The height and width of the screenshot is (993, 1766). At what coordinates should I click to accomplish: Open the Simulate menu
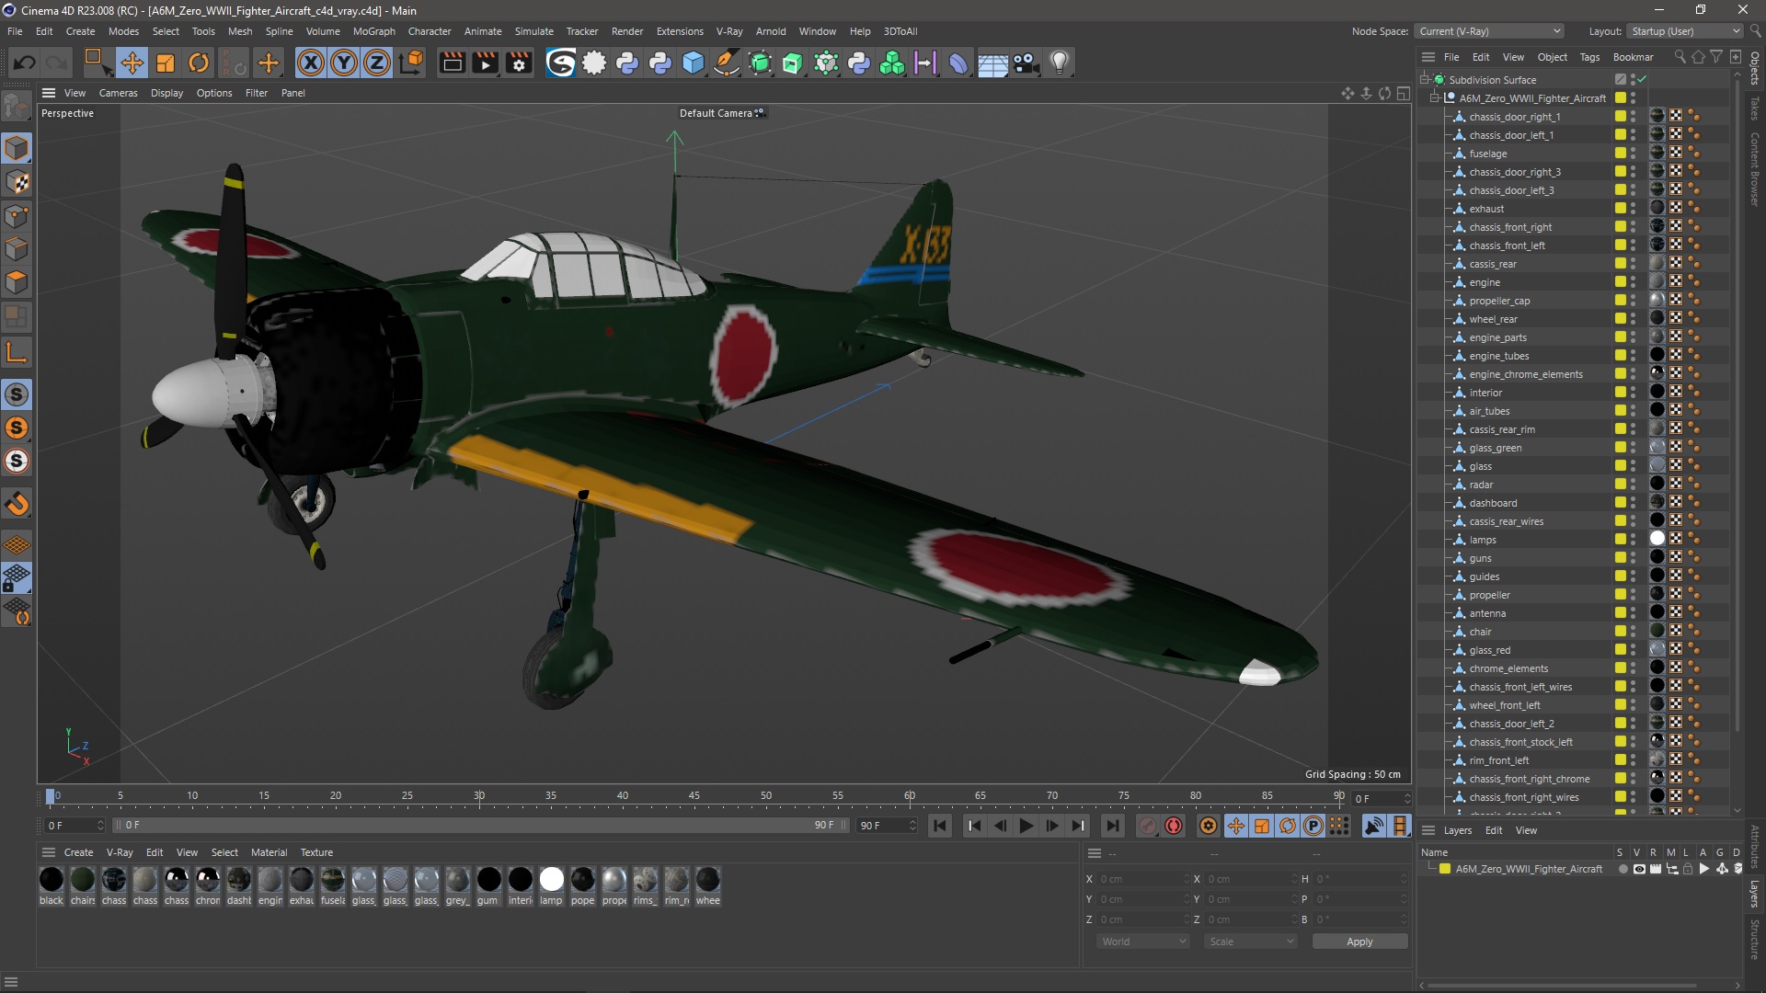point(533,31)
